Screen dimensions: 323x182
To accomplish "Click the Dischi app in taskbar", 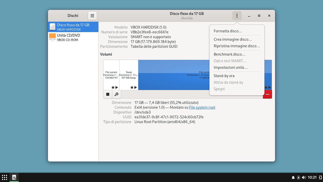I will coord(14,177).
